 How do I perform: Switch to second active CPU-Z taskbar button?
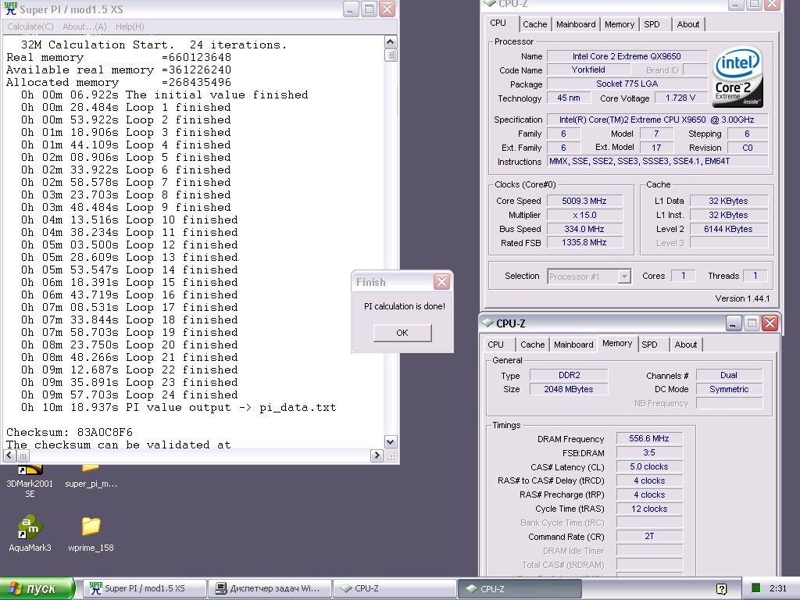coord(520,588)
